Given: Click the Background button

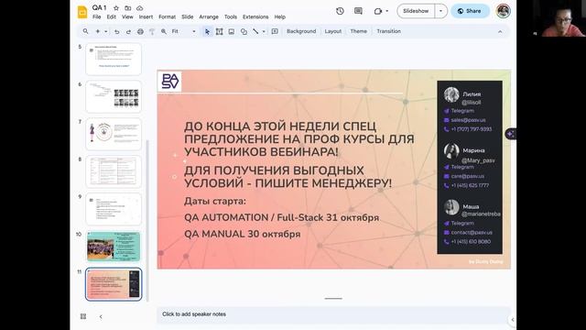Looking at the screenshot, I should point(301,31).
